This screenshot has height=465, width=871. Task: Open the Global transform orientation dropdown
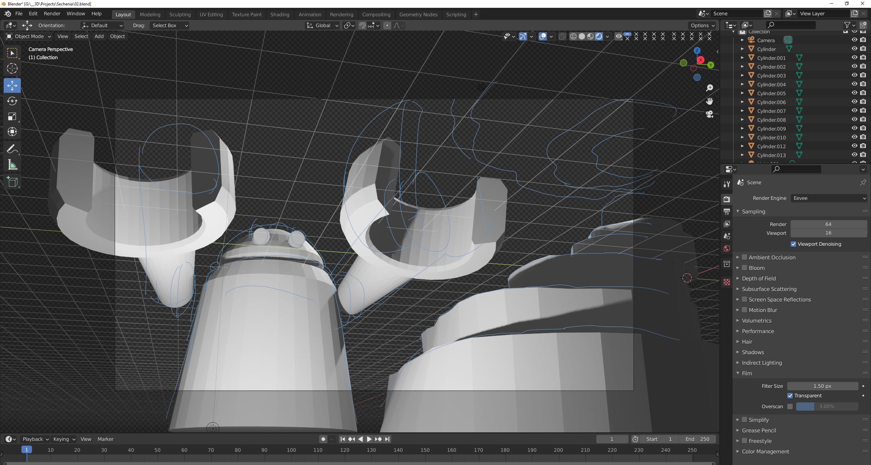(322, 25)
